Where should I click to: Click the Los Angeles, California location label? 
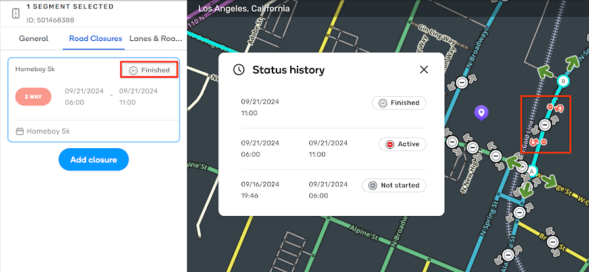pyautogui.click(x=244, y=9)
